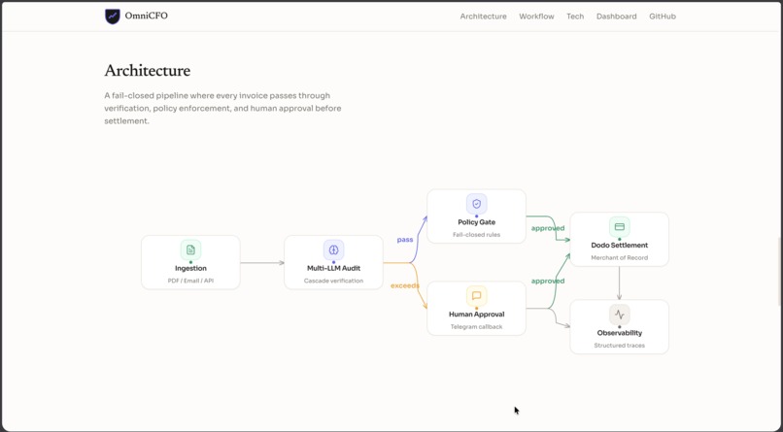Screen dimensions: 783x432
Task: Open the Architecture nav link
Action: pos(484,17)
